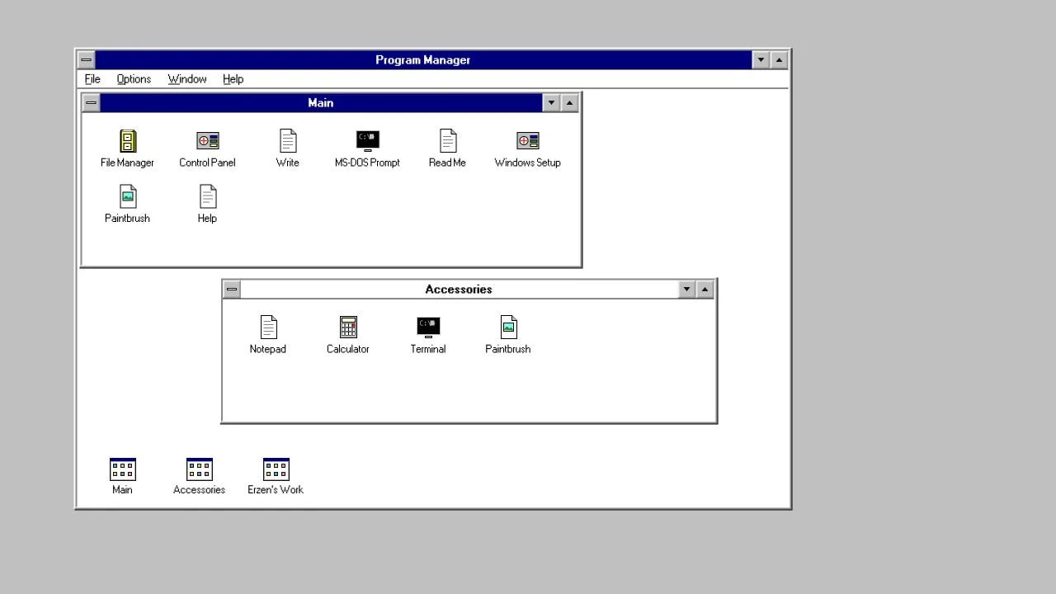Maximize the Accessories group window

705,290
